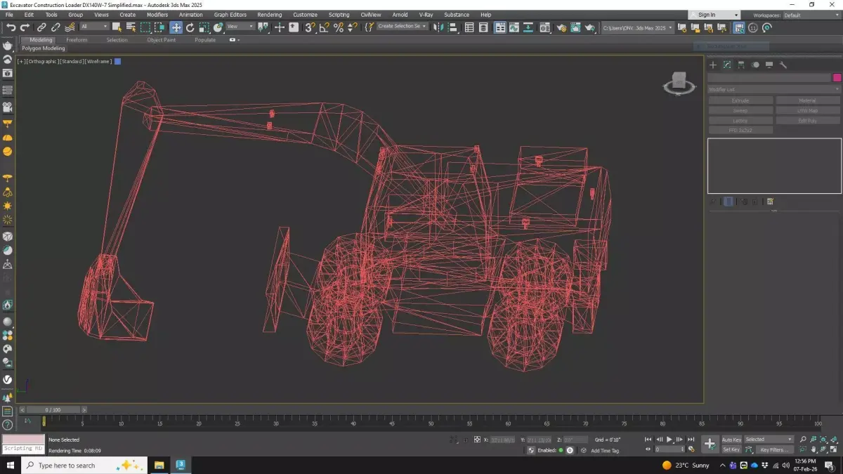Activate the Select and Scale tool

tap(204, 27)
